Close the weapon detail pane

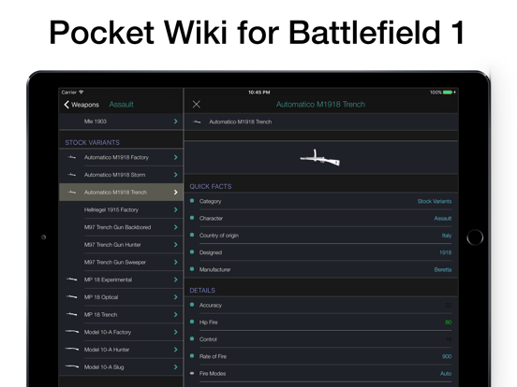[196, 105]
